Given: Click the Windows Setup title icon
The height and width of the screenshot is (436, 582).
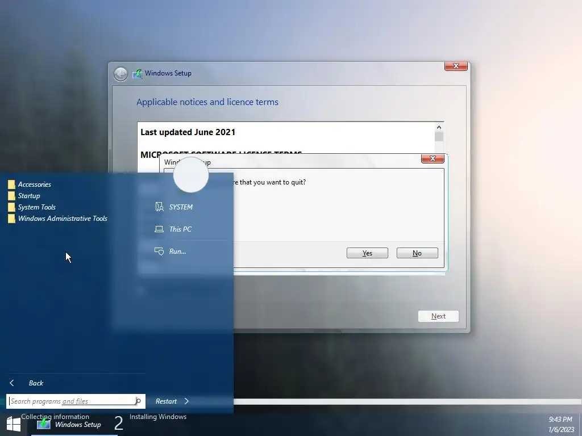Looking at the screenshot, I should click(x=138, y=73).
